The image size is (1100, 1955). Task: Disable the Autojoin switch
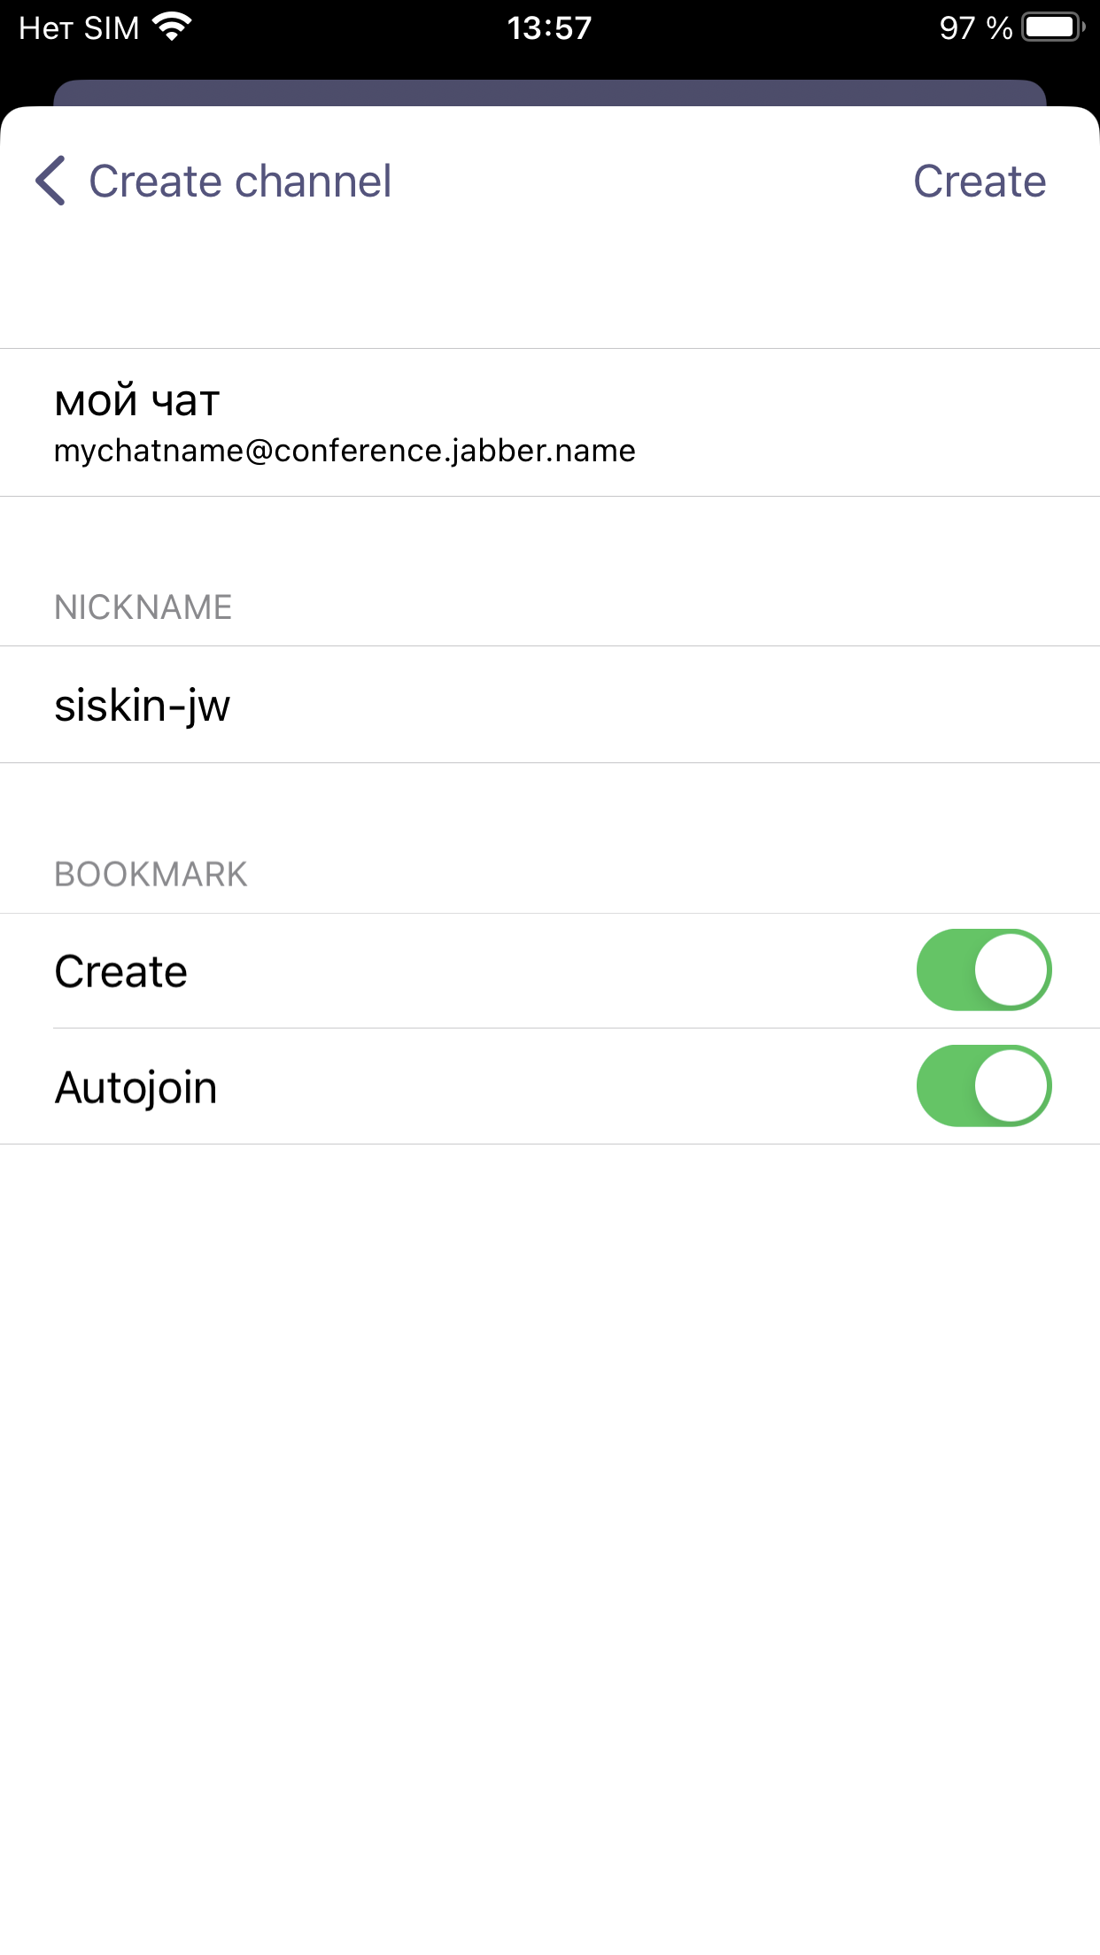[x=983, y=1086]
